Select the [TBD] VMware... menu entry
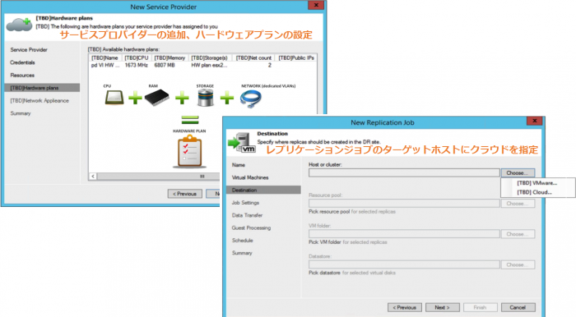The height and width of the screenshot is (317, 576). (x=537, y=183)
